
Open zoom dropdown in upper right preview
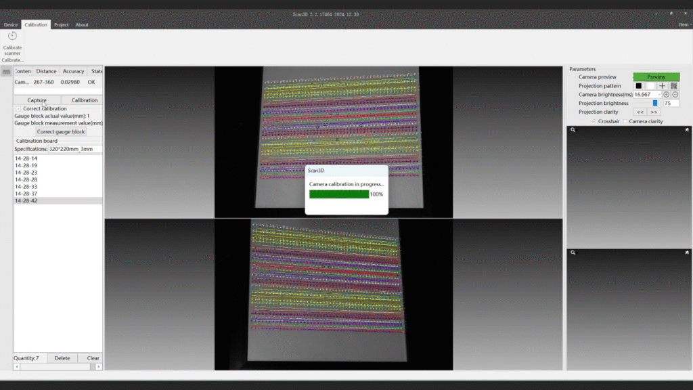coord(573,129)
